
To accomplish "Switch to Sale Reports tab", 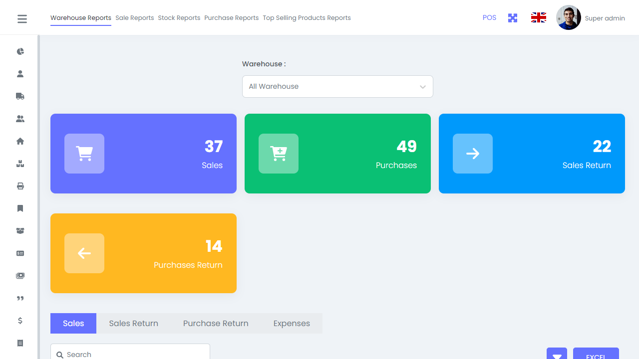I will (134, 18).
